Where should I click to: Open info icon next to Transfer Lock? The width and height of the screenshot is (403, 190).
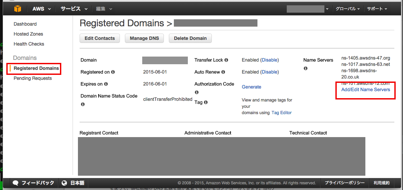[x=226, y=60]
